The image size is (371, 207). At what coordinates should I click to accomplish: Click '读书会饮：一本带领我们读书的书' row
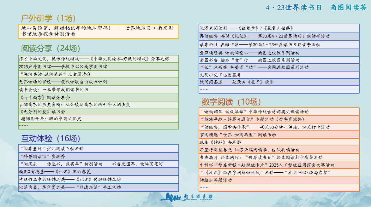pos(99,90)
